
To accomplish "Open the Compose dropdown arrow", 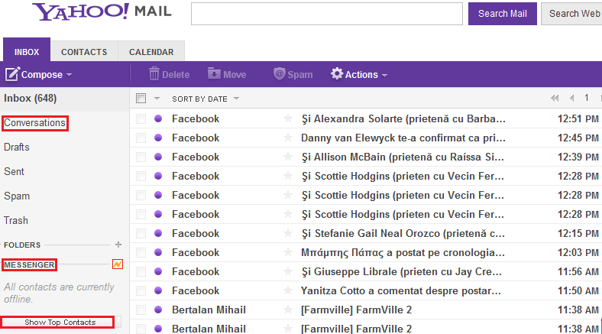I will pos(69,75).
